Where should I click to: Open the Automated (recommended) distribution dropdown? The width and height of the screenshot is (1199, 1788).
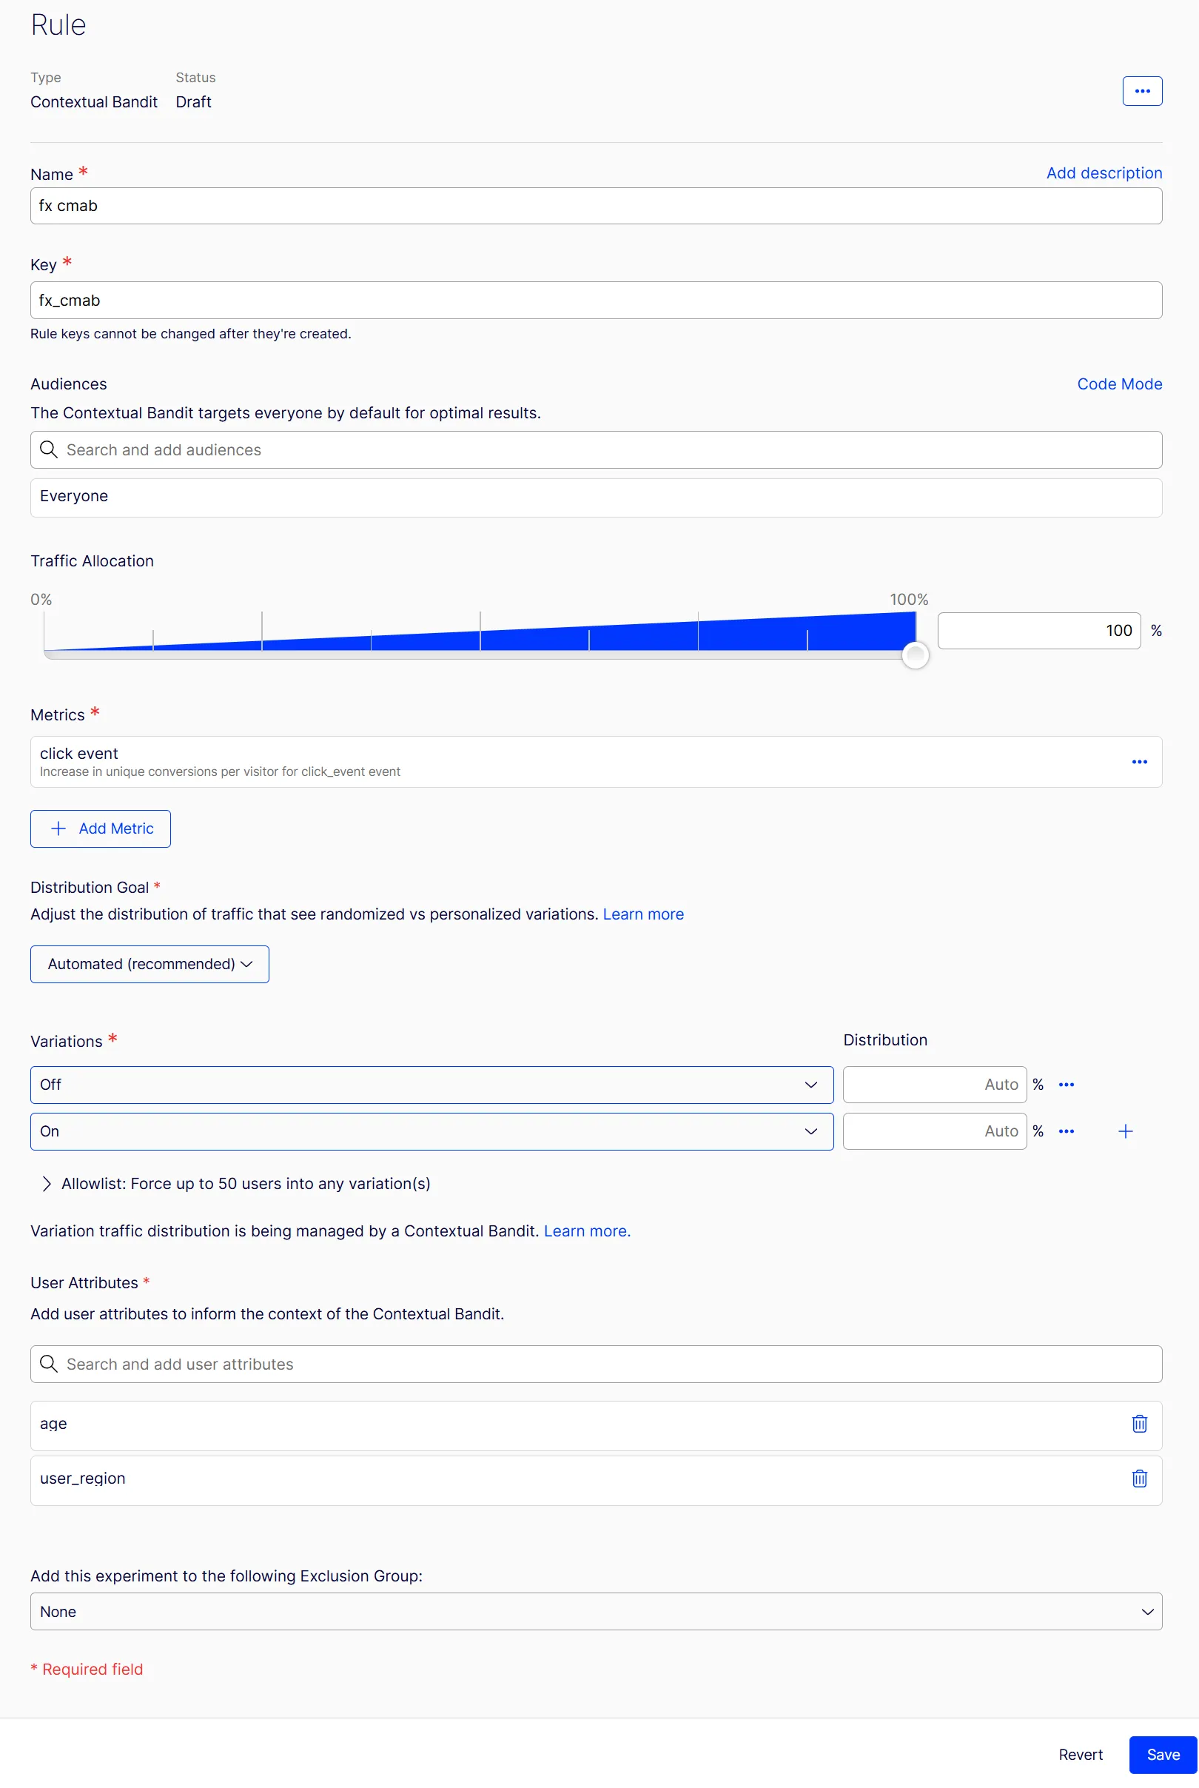(150, 963)
